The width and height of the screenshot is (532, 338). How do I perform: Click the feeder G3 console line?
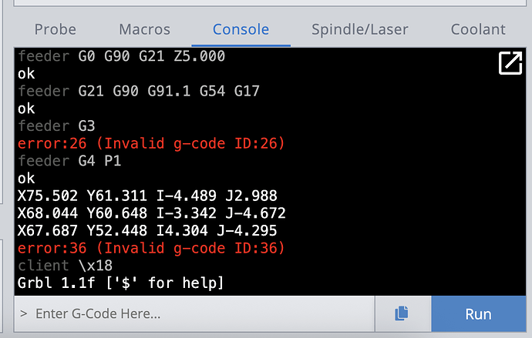pos(56,125)
